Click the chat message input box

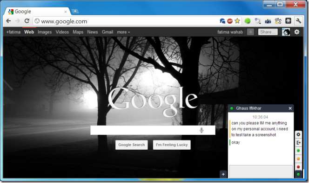(261, 171)
